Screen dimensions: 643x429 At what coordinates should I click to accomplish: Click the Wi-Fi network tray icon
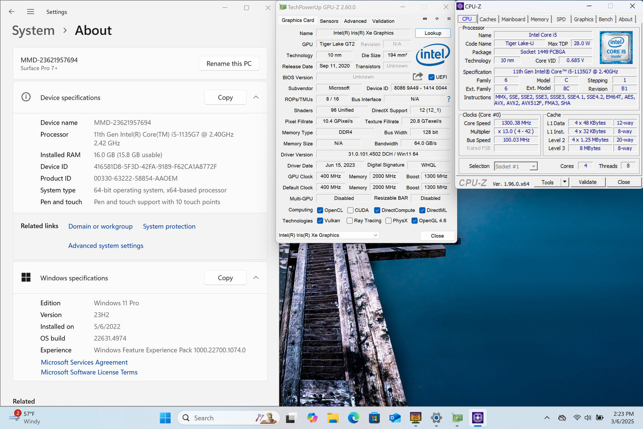[577, 418]
